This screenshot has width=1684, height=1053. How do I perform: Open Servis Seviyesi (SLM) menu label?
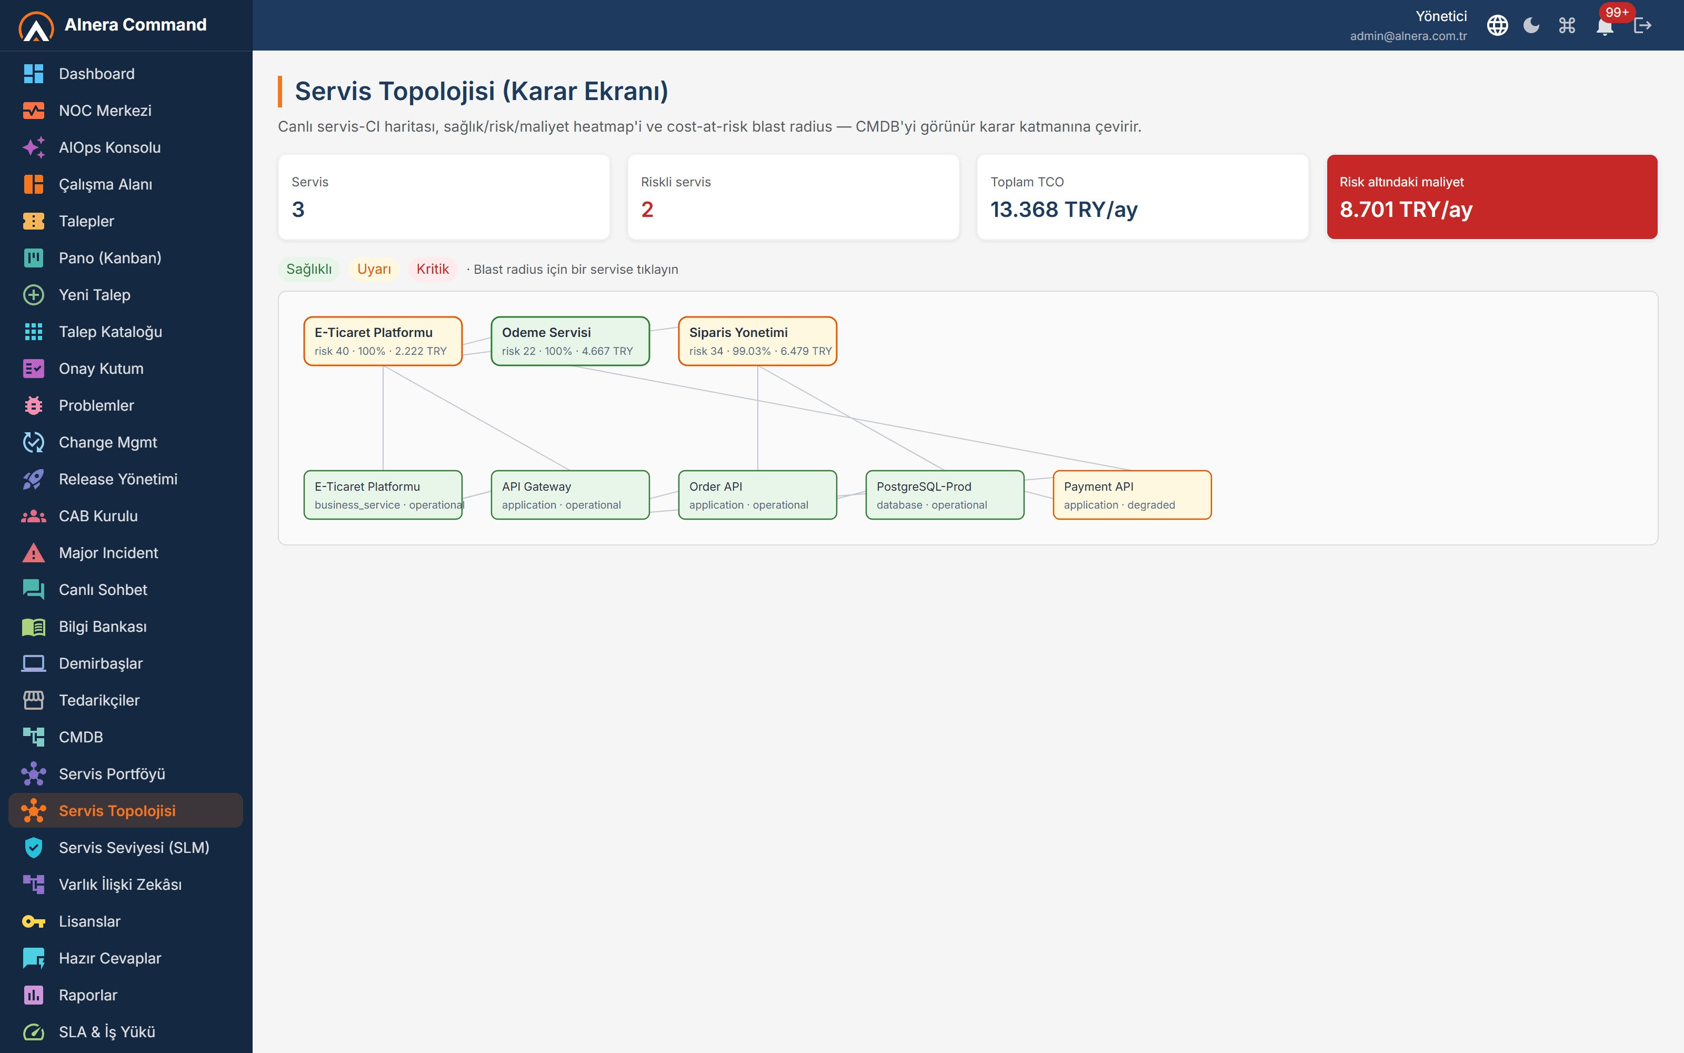[x=134, y=848]
